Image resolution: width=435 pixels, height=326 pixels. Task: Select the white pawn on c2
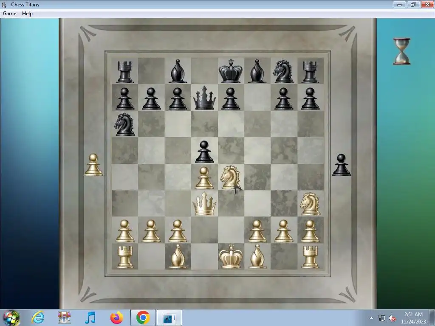(178, 231)
